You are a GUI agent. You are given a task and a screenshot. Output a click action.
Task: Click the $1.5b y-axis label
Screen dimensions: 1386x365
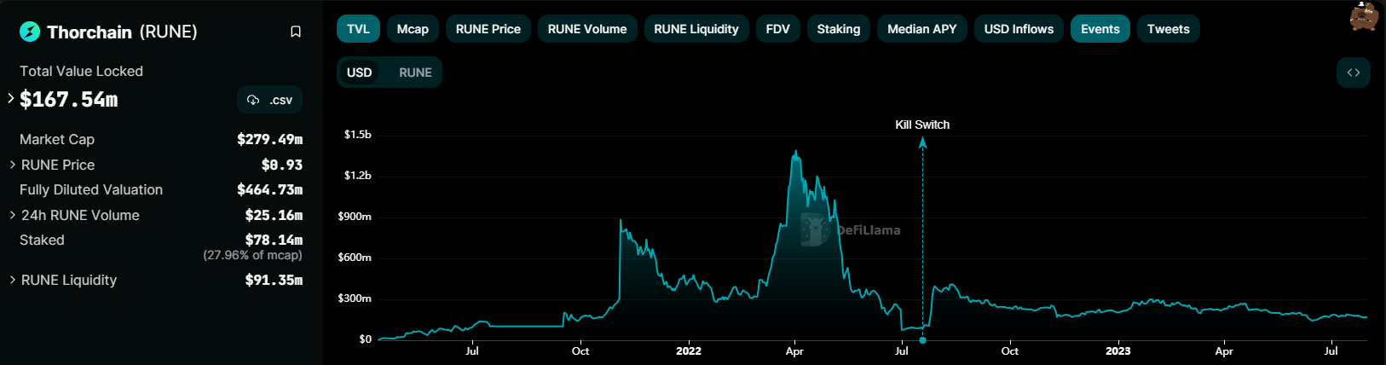click(x=358, y=135)
